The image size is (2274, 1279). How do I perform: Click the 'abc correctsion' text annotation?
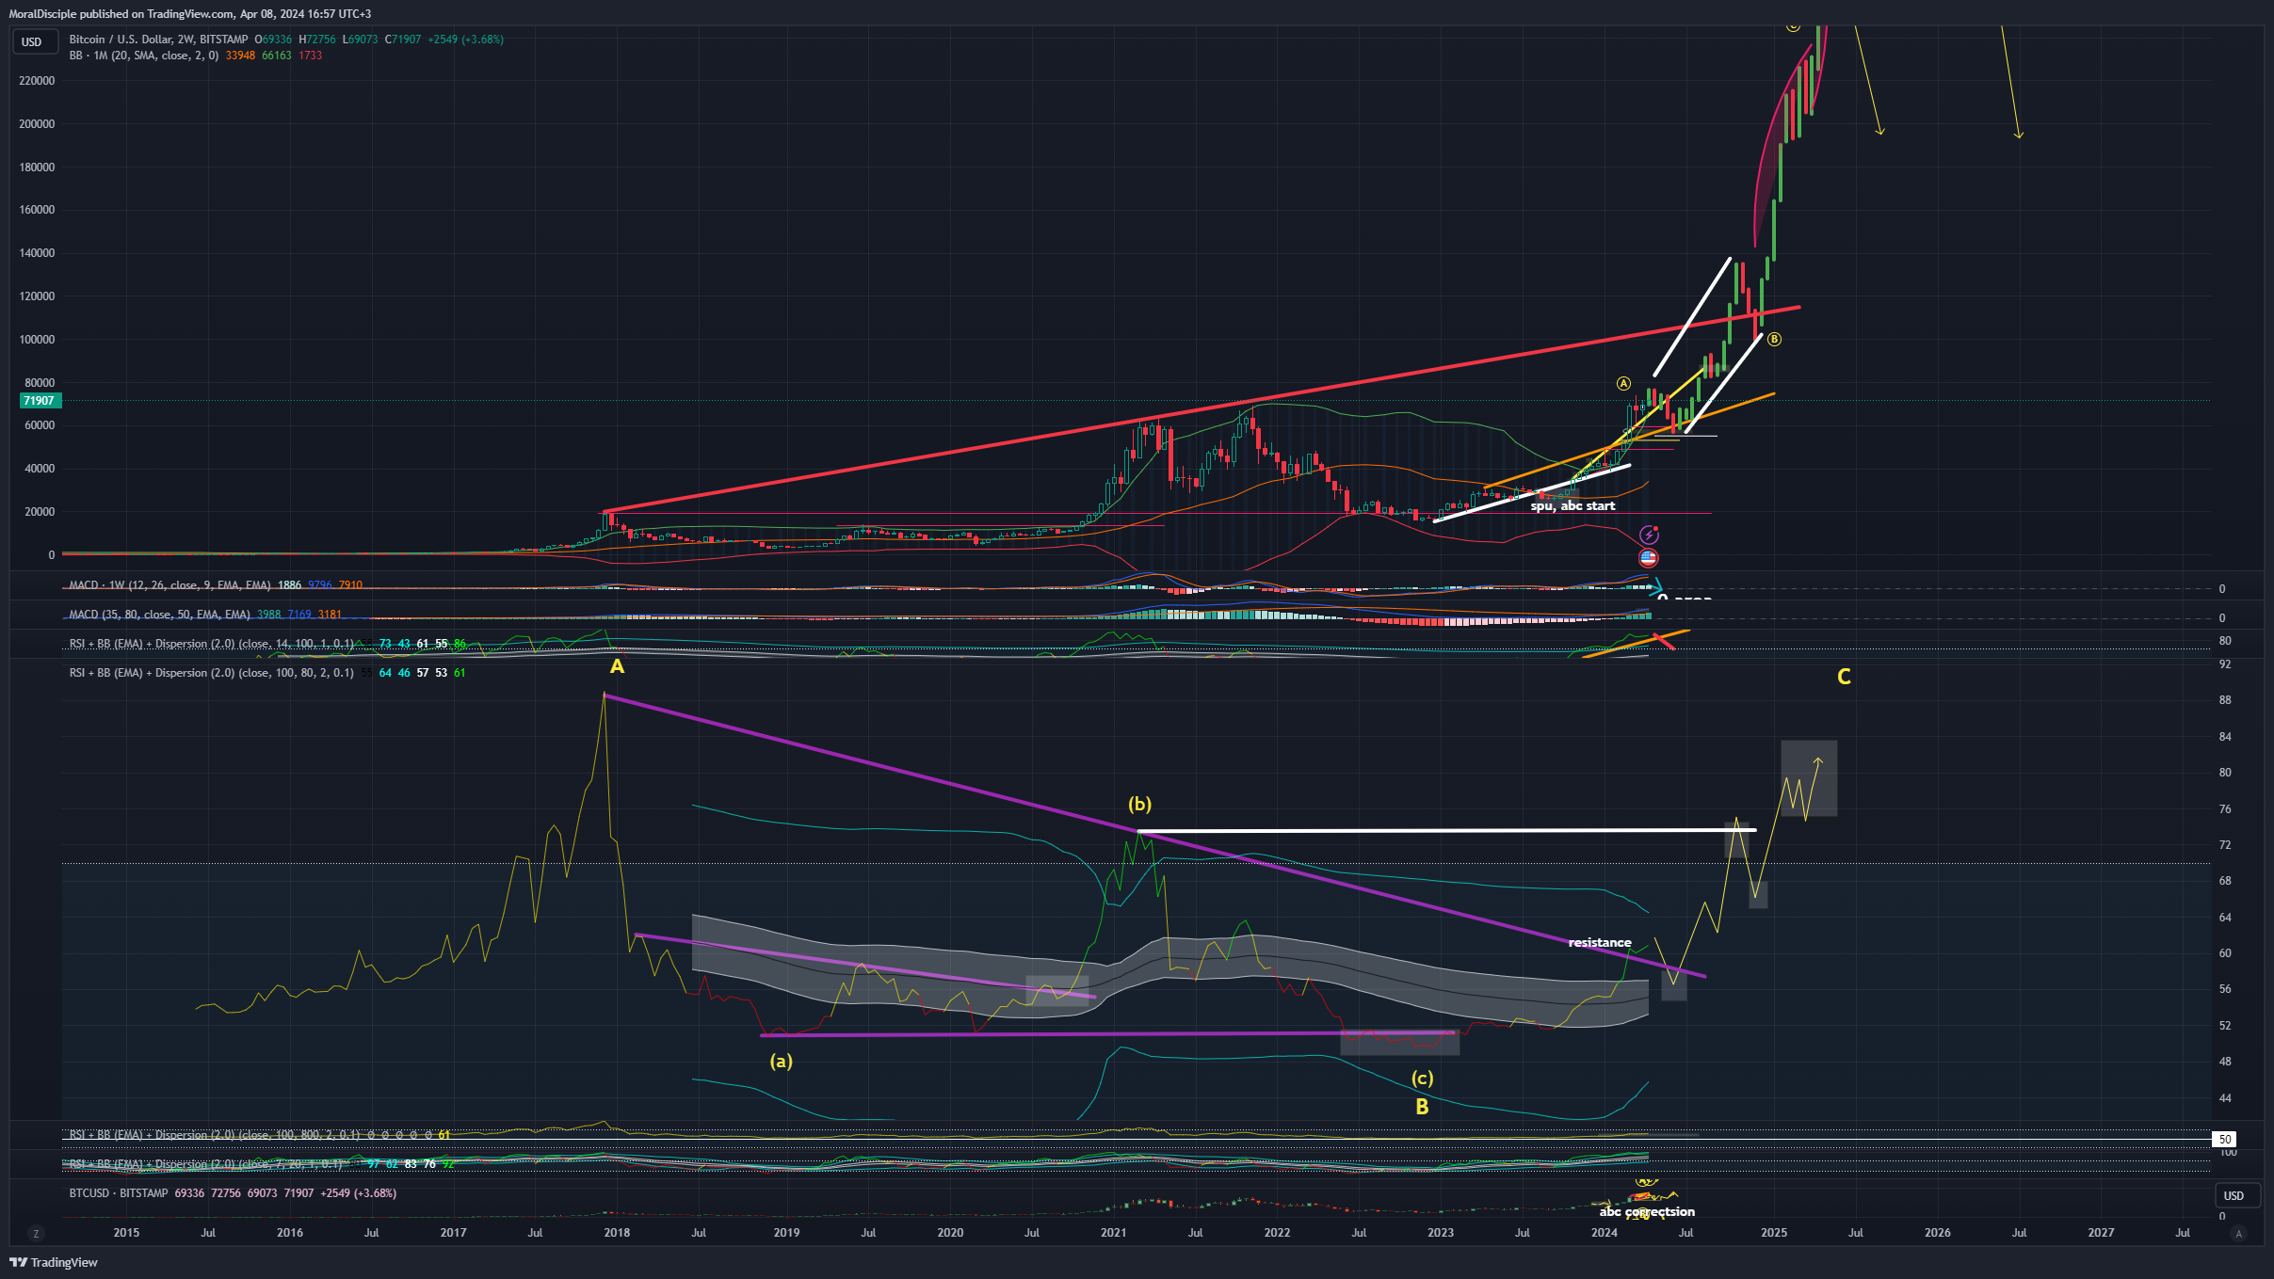pyautogui.click(x=1647, y=1212)
